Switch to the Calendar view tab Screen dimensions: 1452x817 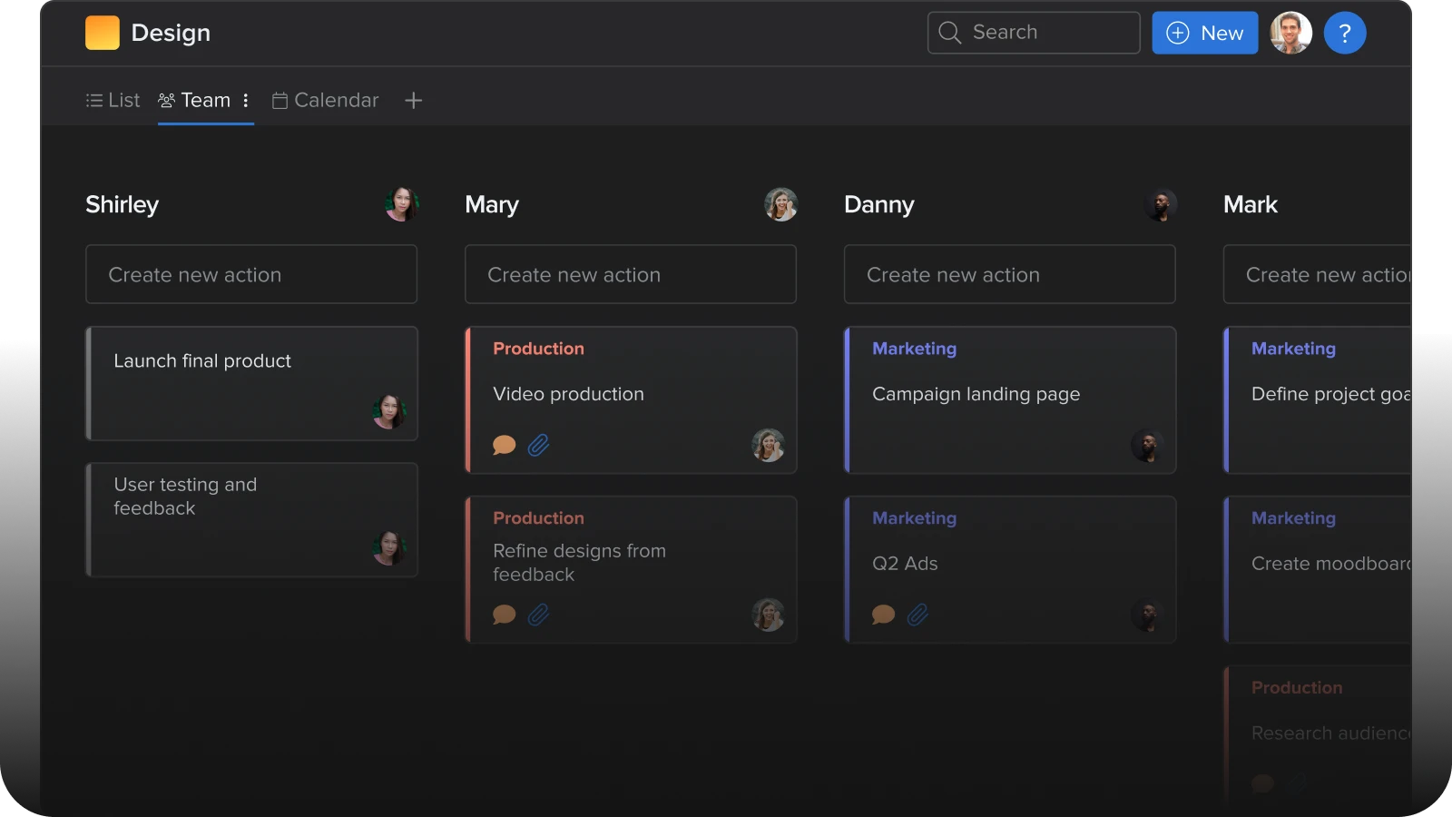pyautogui.click(x=326, y=101)
